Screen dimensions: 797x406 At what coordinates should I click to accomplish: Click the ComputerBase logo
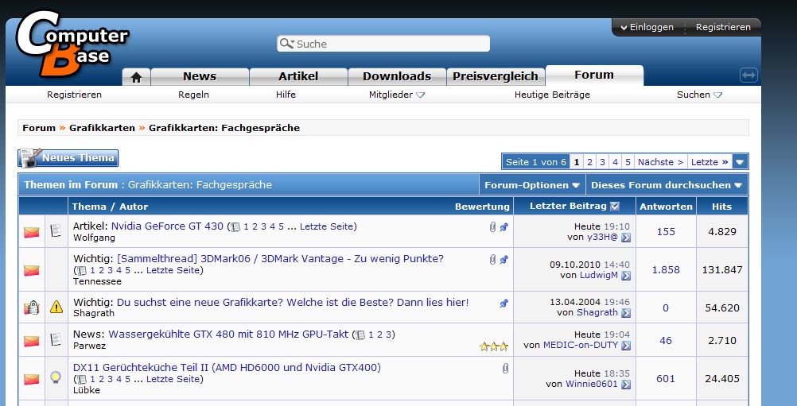tap(72, 44)
